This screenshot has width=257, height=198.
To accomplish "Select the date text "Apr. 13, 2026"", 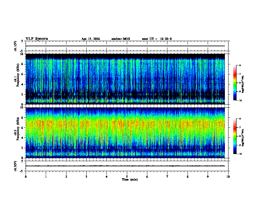I will coord(91,39).
